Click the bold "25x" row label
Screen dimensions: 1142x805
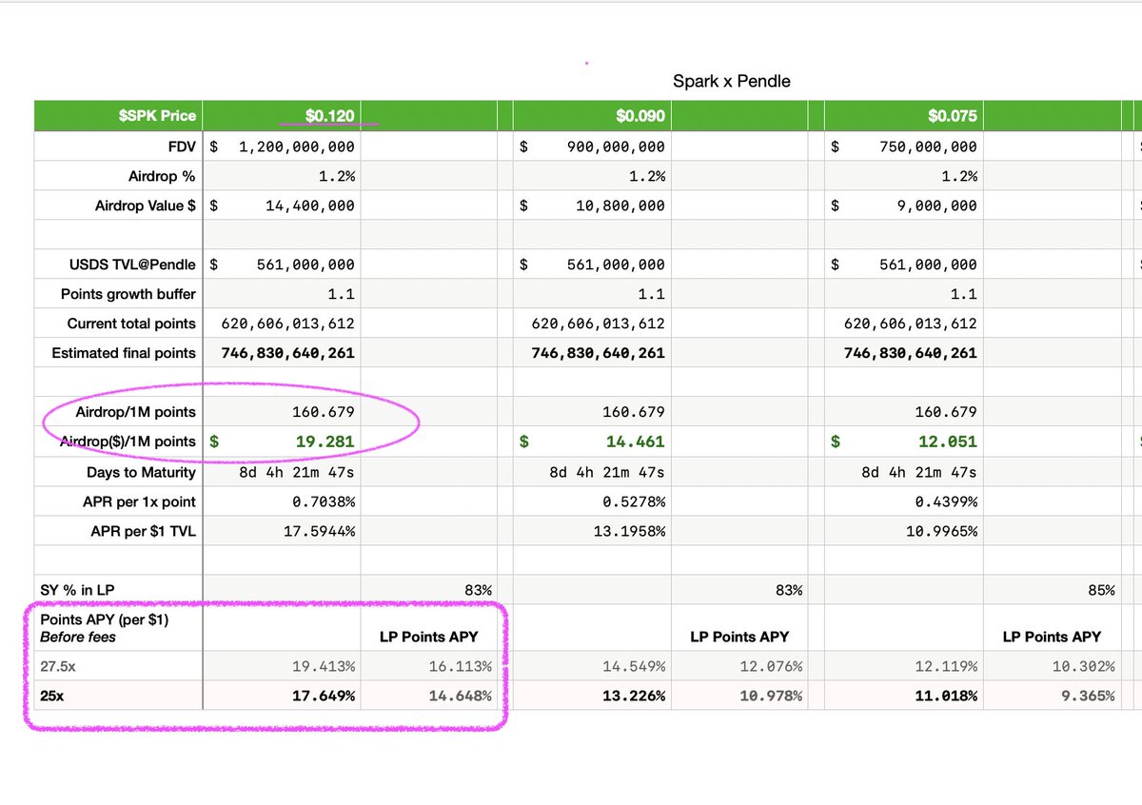pyautogui.click(x=51, y=696)
